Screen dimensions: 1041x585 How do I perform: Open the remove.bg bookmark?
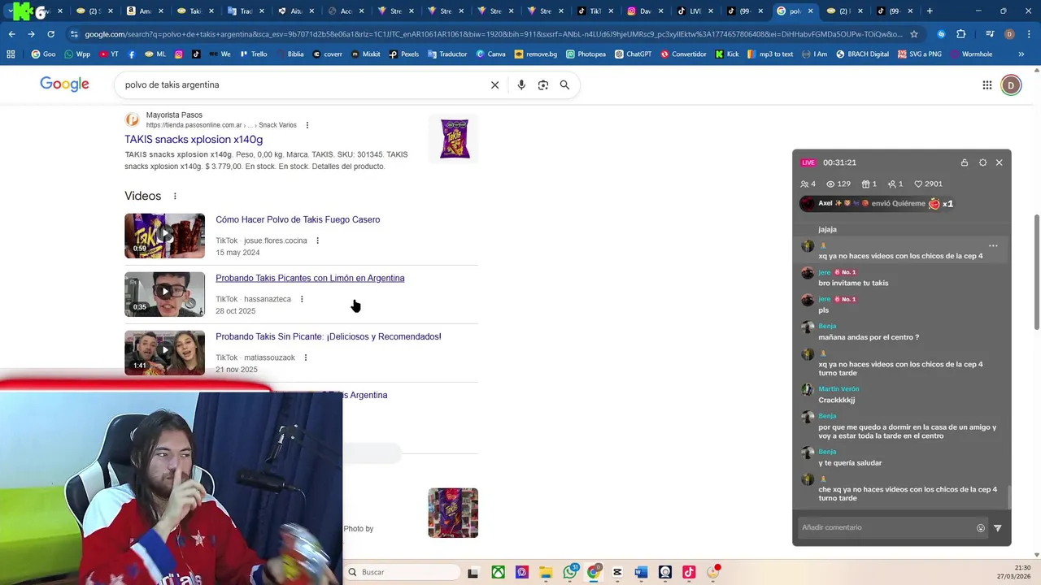coord(535,54)
